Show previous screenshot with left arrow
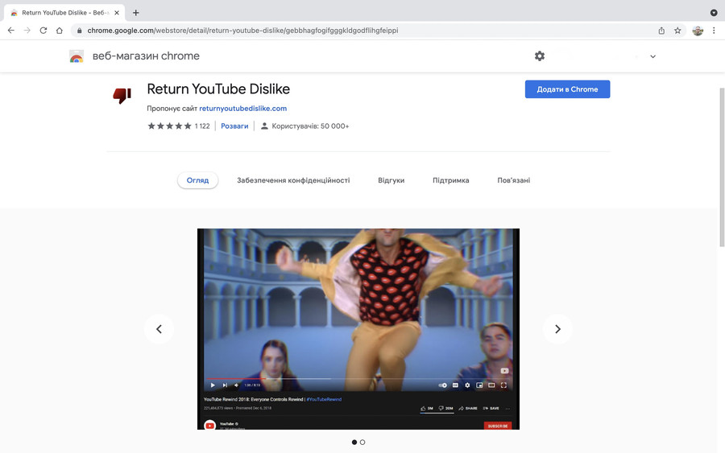This screenshot has width=725, height=453. coord(159,329)
